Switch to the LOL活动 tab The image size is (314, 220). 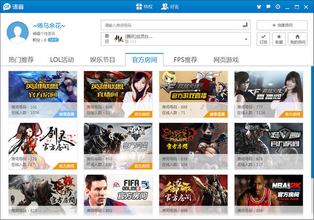62,60
